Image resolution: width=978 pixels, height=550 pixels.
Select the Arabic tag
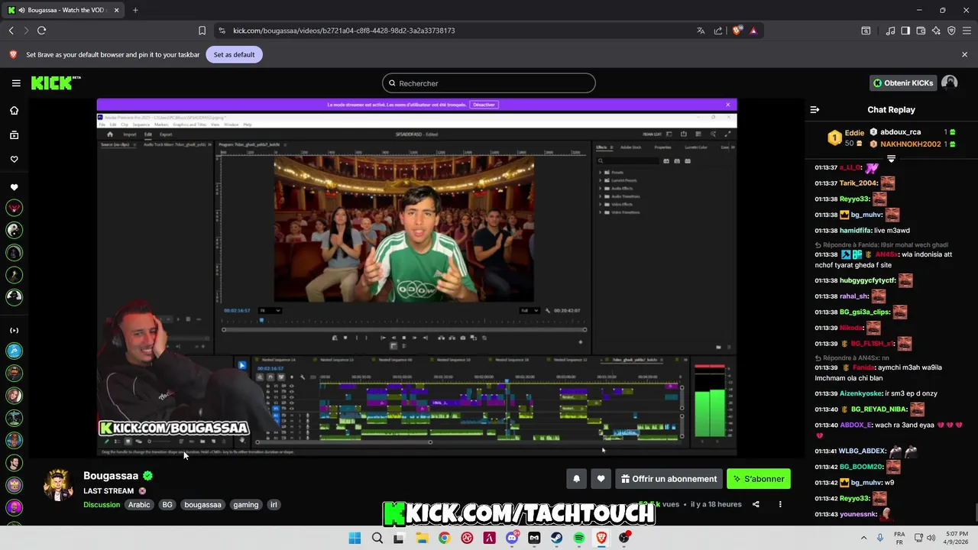(139, 504)
